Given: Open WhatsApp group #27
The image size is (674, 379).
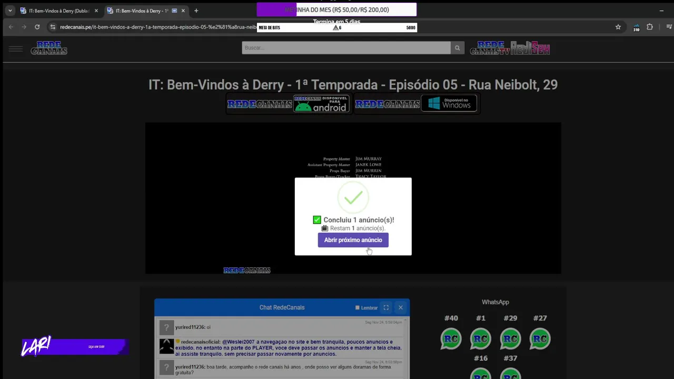Looking at the screenshot, I should 540,338.
